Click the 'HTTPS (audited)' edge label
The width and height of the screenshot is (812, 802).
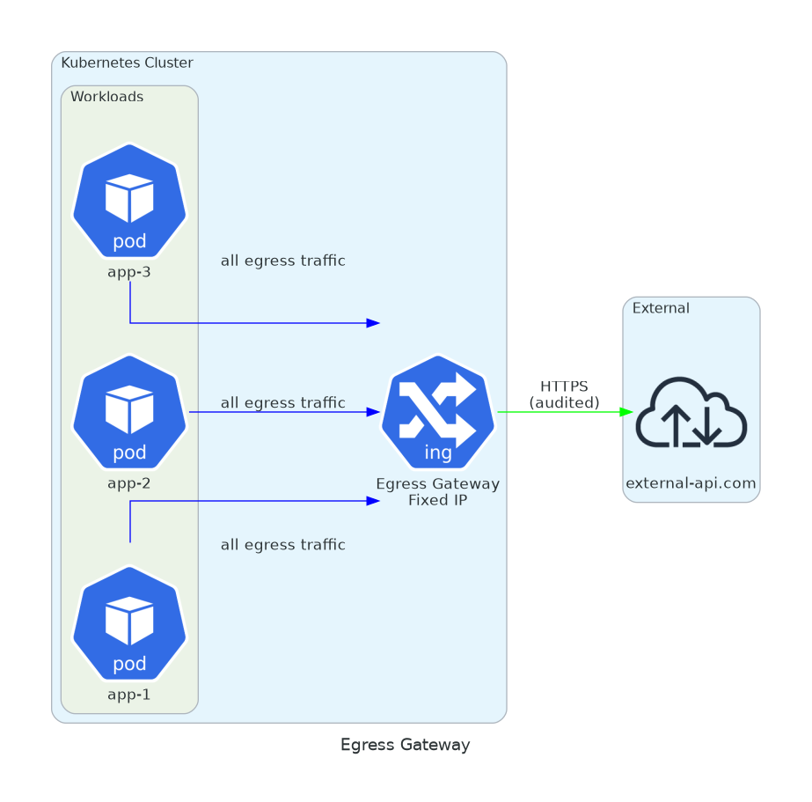[x=564, y=394]
